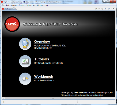Click the checkmark Tutorials icon
117x105 pixels.
point(25,61)
